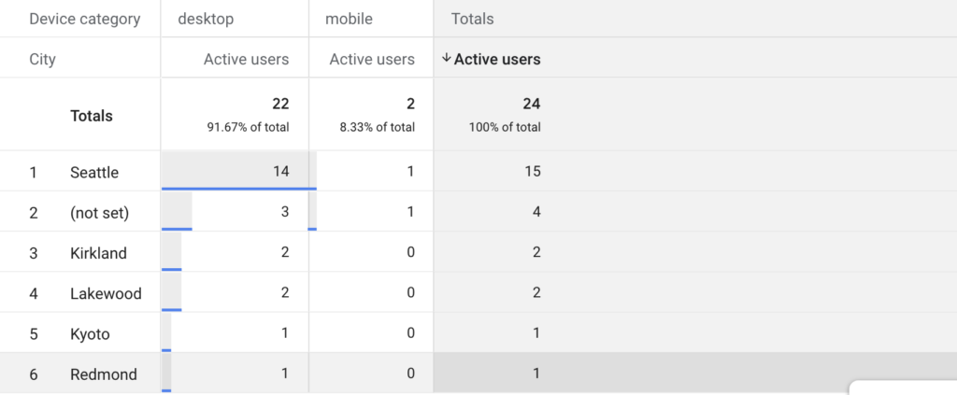The height and width of the screenshot is (395, 957).
Task: Select the Seattle row label
Action: (94, 172)
